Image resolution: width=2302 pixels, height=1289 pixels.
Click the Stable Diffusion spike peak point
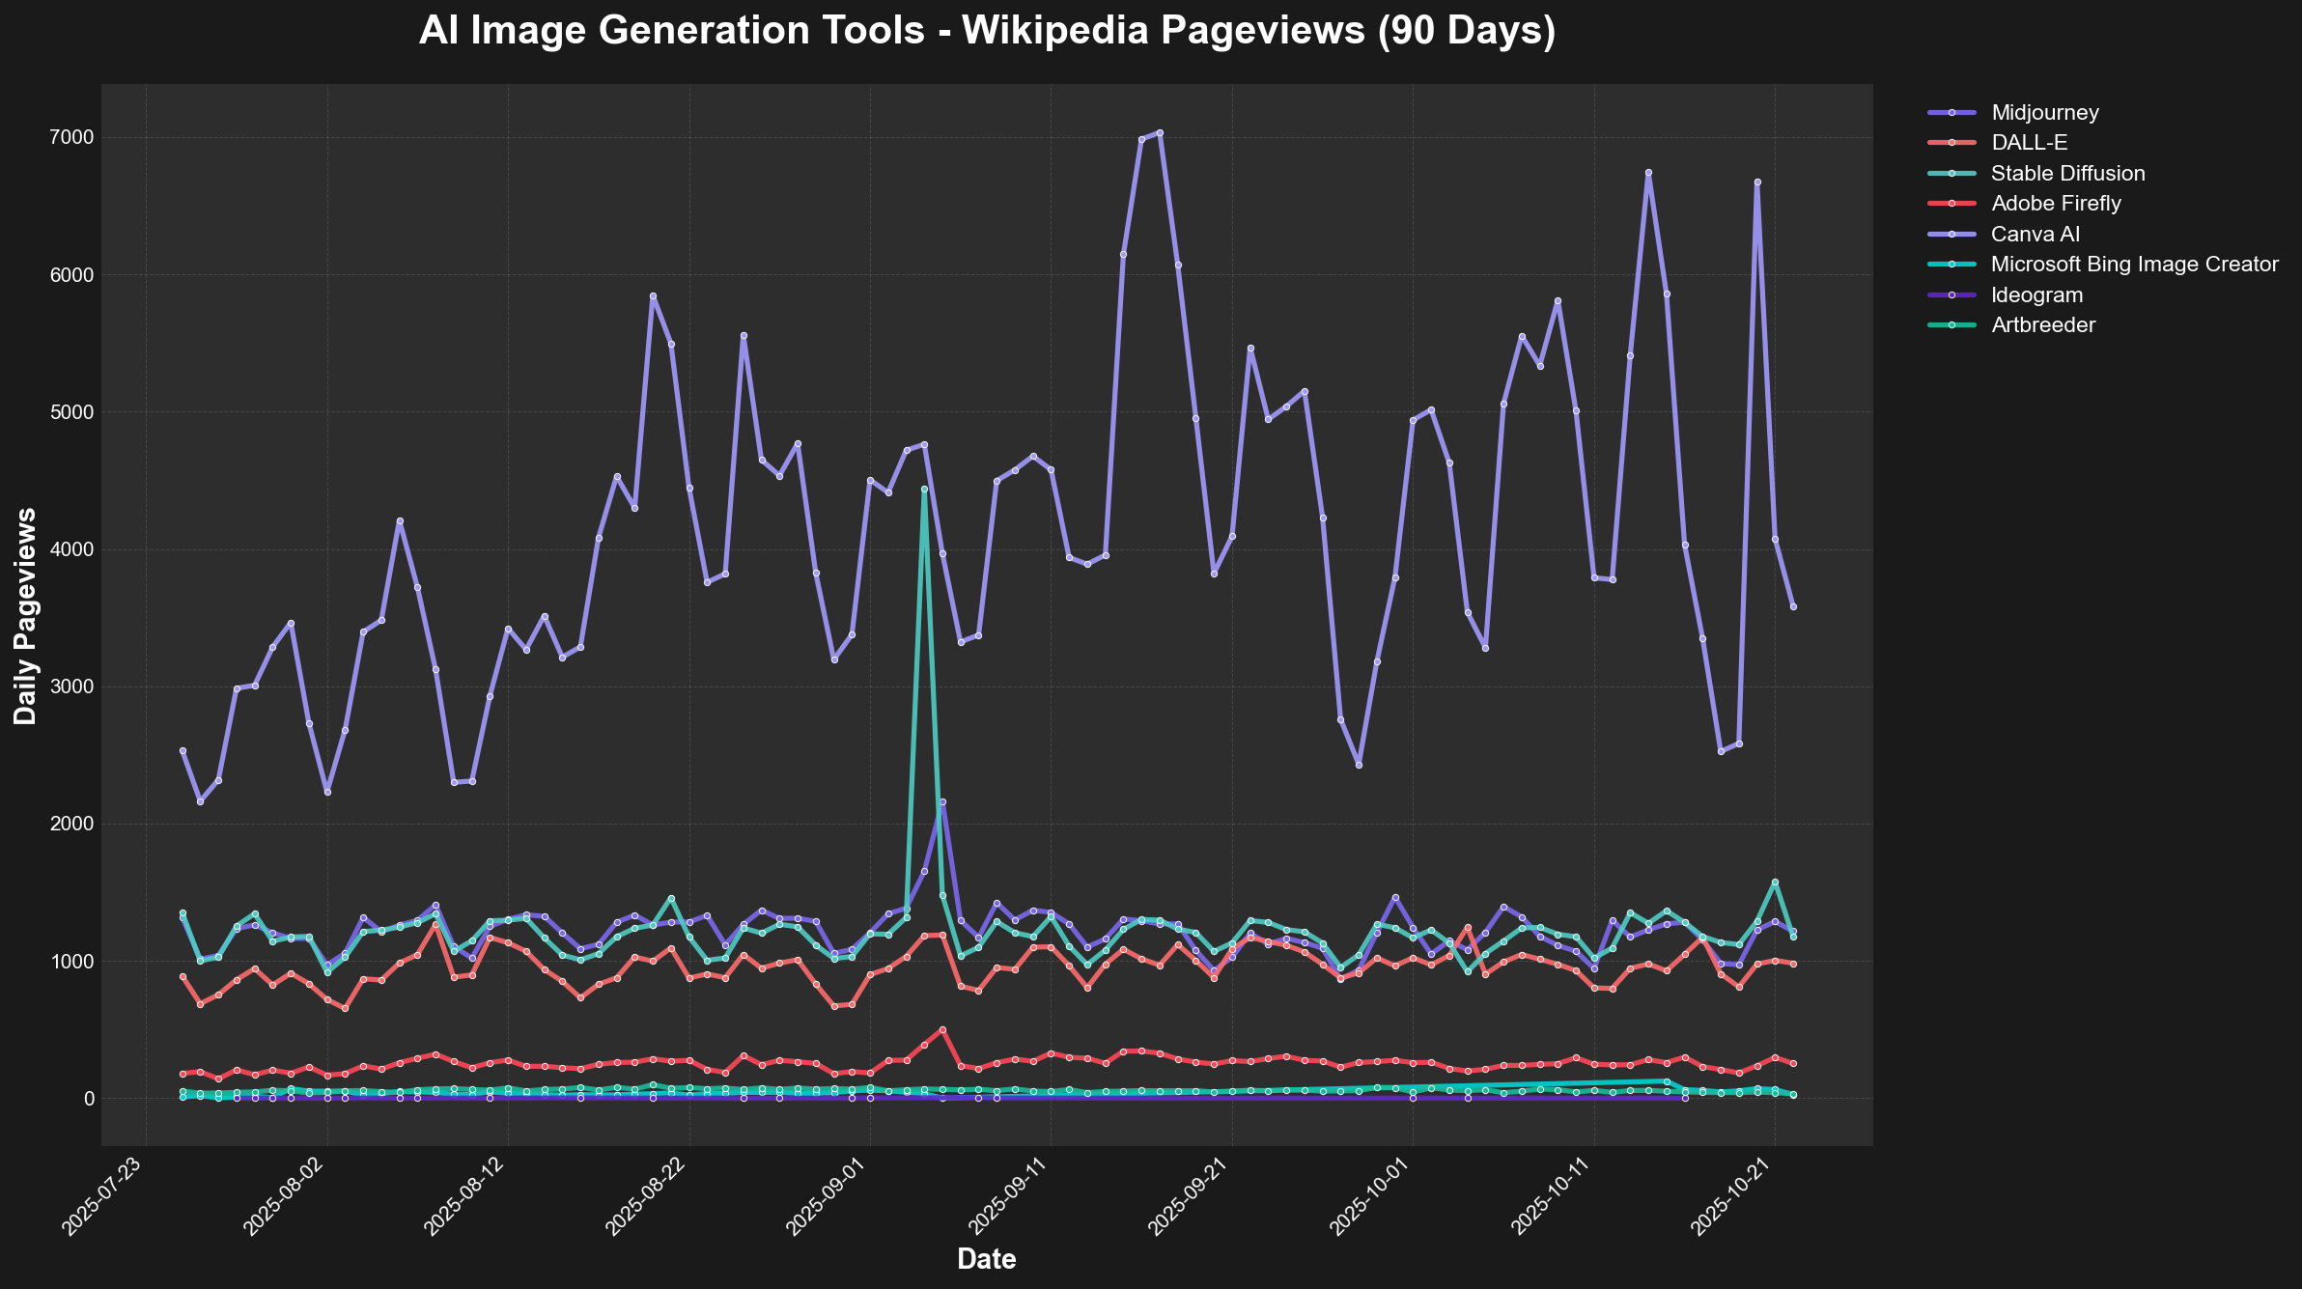[x=924, y=490]
